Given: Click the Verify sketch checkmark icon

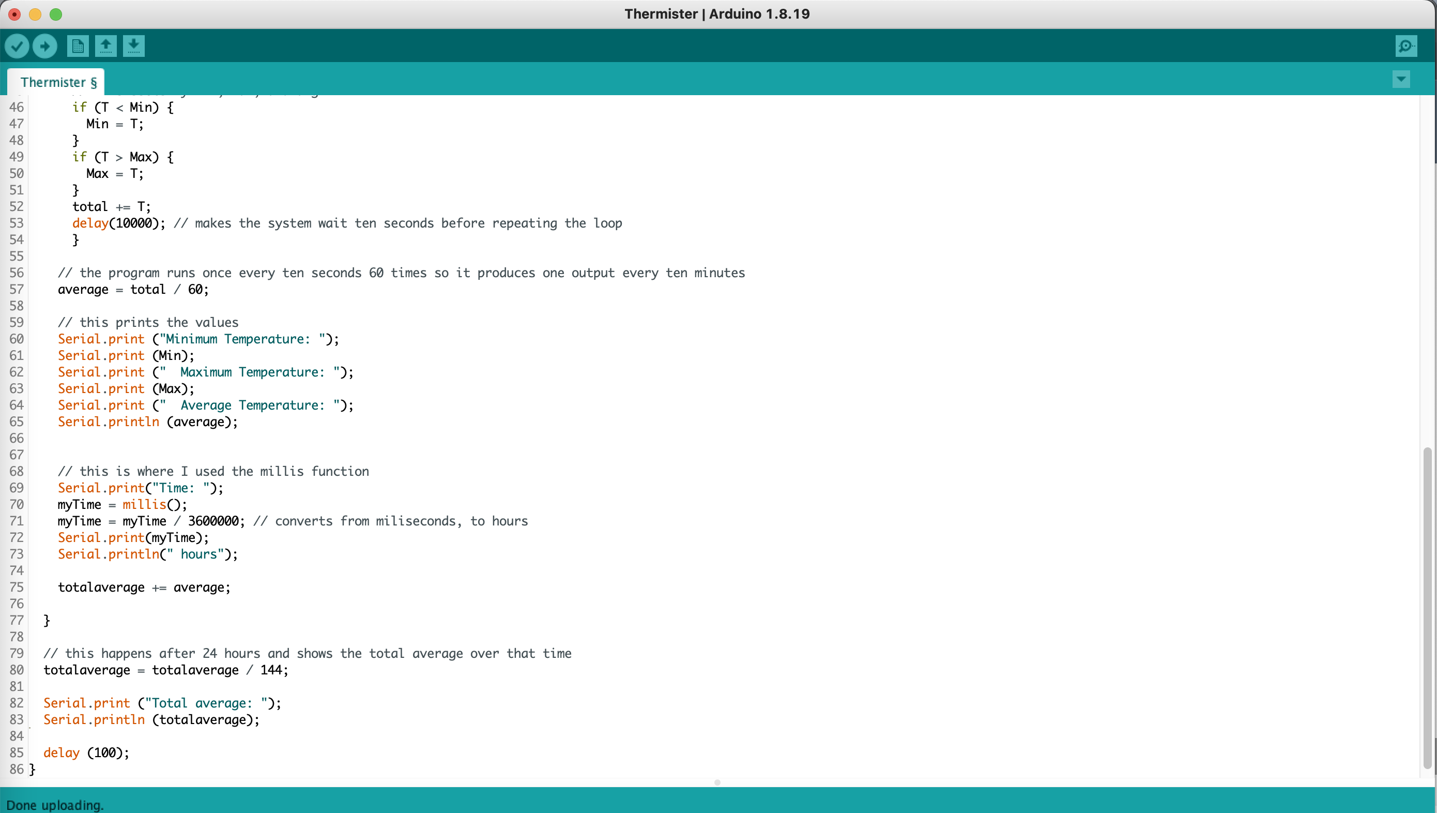Looking at the screenshot, I should [x=17, y=46].
